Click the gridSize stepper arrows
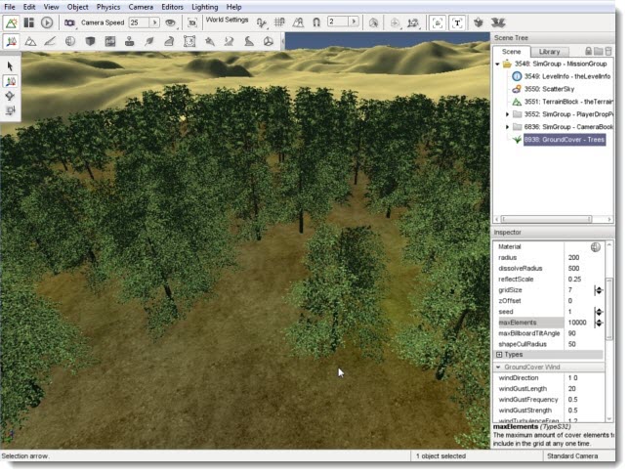This screenshot has height=476, width=630. tap(598, 290)
